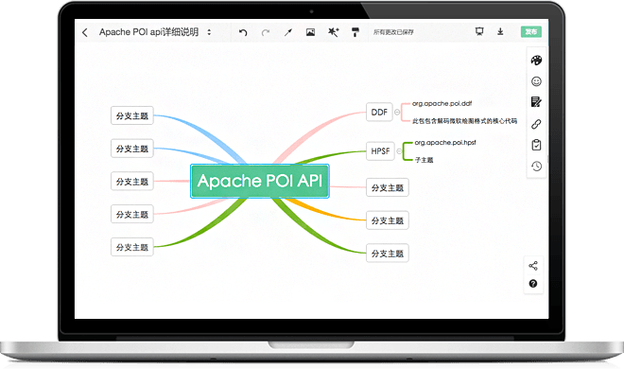Open the theme palette panel
The image size is (624, 369).
(536, 61)
